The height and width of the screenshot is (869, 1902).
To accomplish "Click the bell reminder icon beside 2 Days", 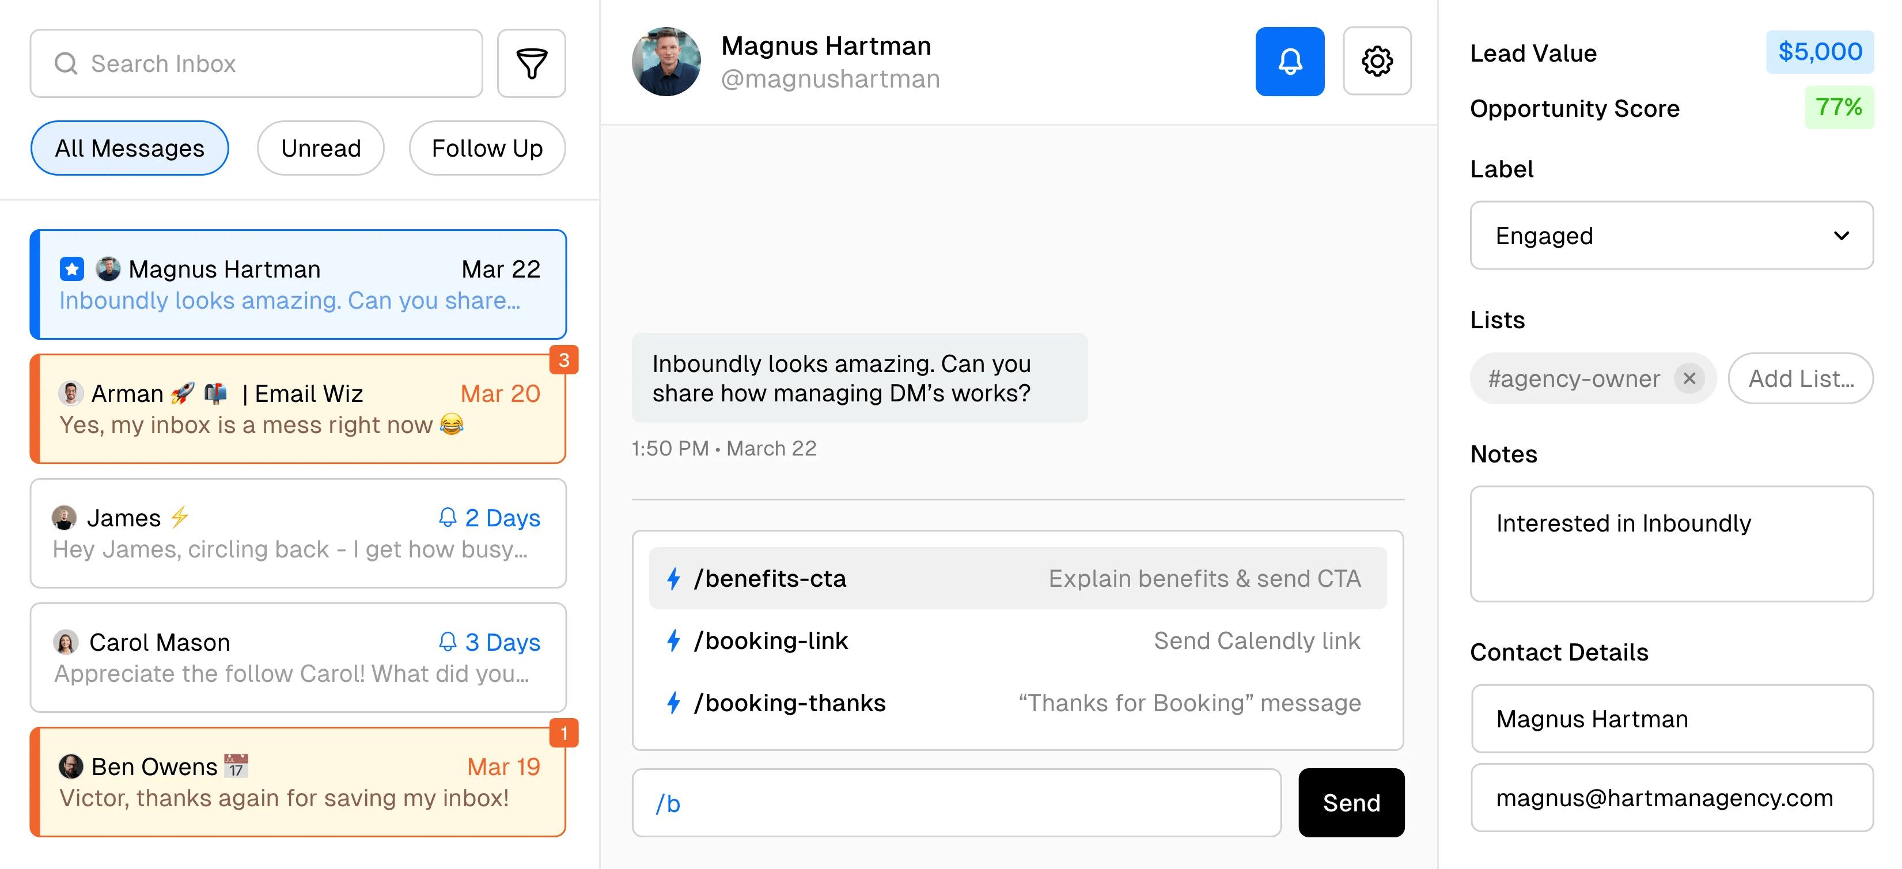I will pyautogui.click(x=448, y=518).
